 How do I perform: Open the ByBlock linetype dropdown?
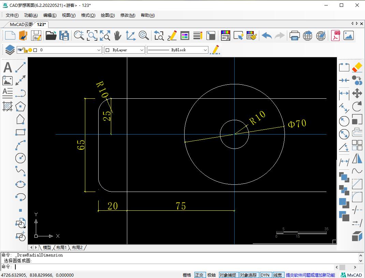click(205, 50)
